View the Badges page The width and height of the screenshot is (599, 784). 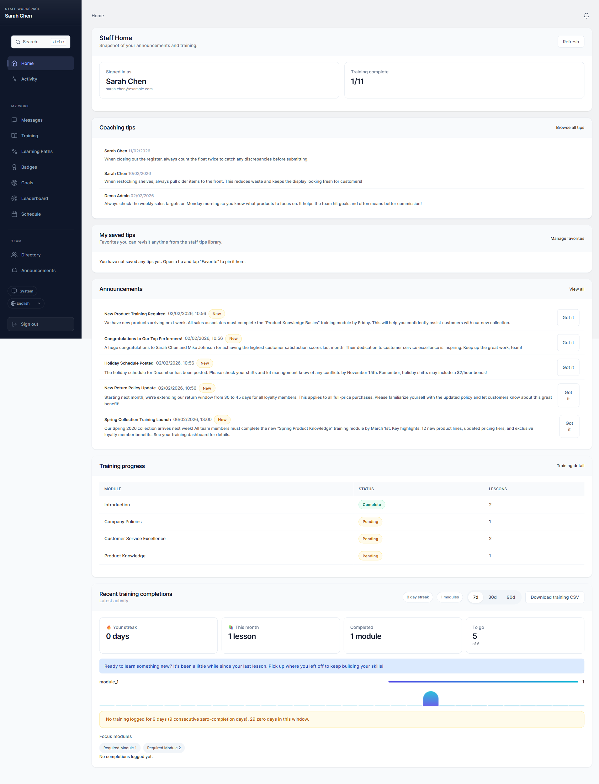[29, 167]
